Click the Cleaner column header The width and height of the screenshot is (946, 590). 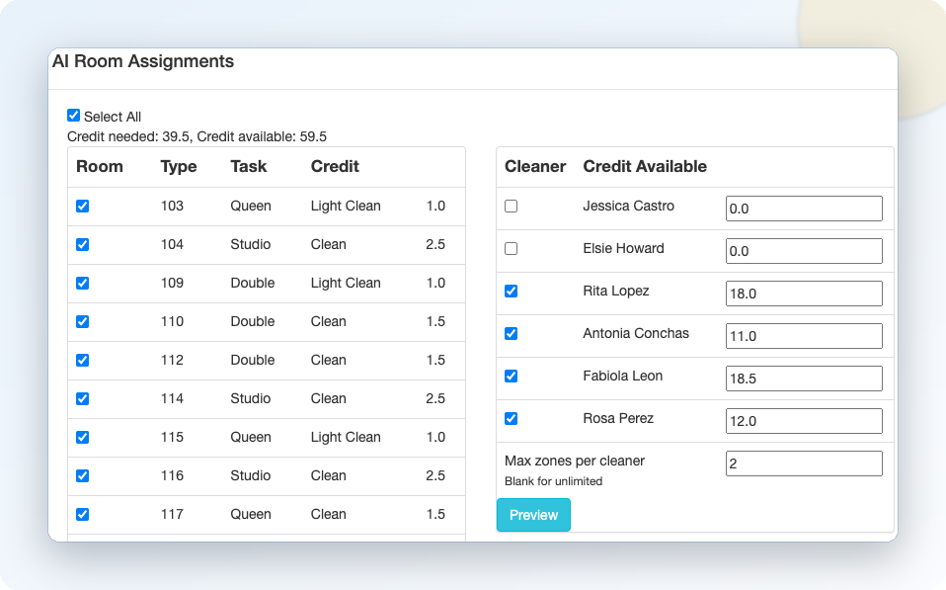click(535, 167)
